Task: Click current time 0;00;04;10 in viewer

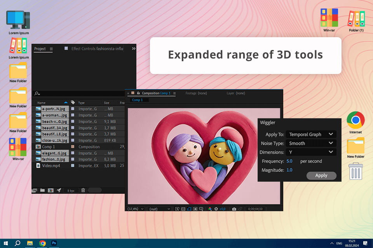Action: 255,209
